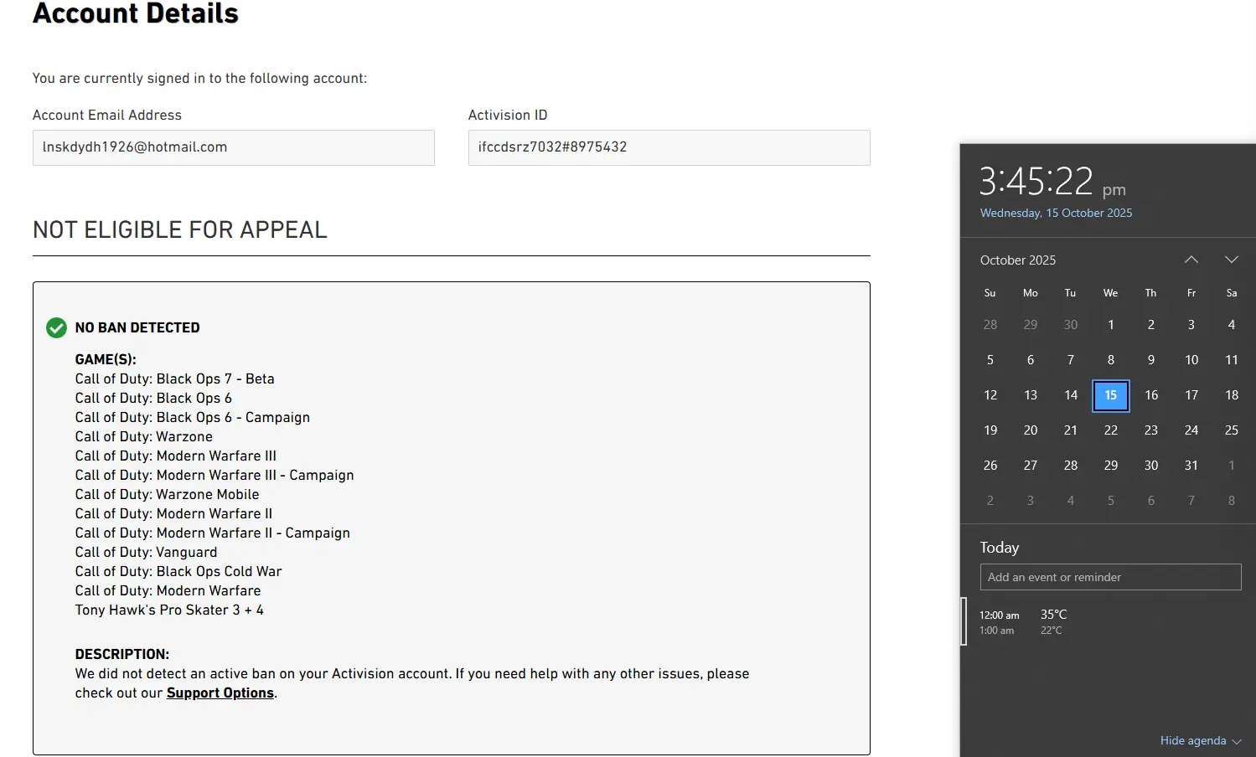Click the Call of Duty: Warzone Mobile entry

coord(167,494)
